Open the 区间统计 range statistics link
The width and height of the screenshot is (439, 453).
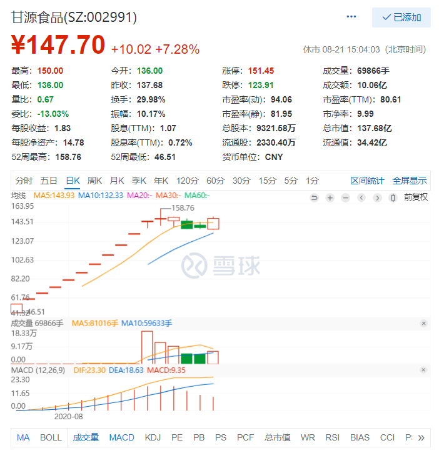click(367, 181)
